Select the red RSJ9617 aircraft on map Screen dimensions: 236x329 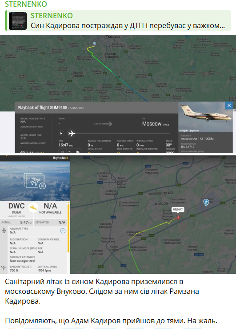click(x=178, y=217)
